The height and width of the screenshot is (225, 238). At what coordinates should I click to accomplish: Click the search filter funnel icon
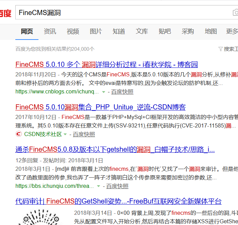(x=220, y=49)
